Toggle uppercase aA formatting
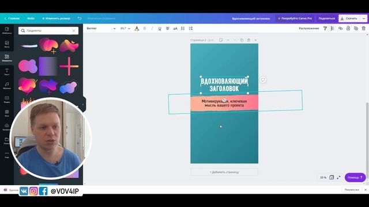Image resolution: width=369 pixels, height=207 pixels. (x=175, y=28)
